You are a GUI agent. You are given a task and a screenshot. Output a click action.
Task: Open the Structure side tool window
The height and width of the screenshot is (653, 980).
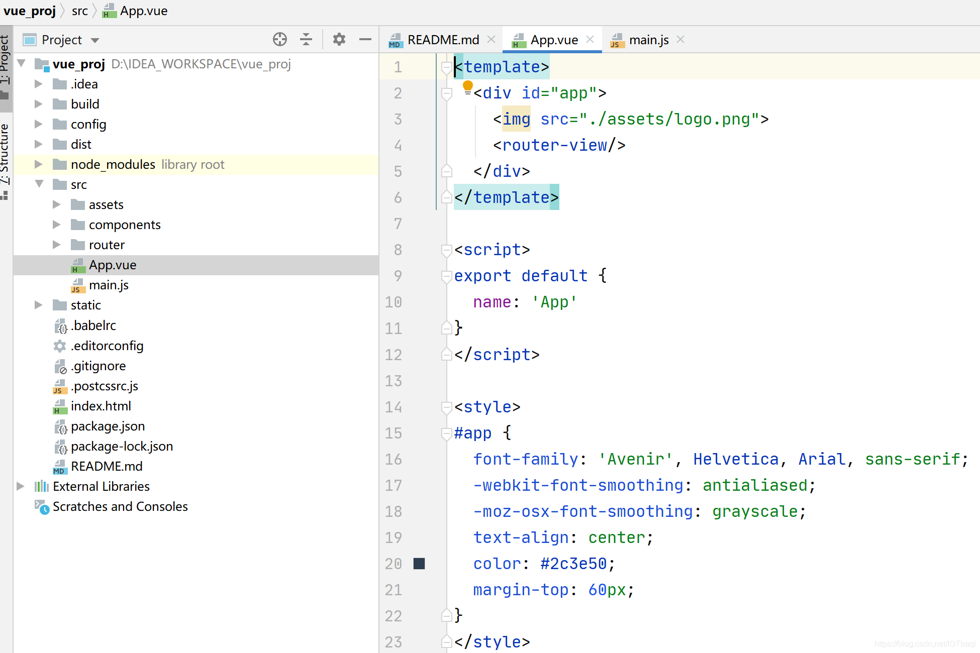5,162
